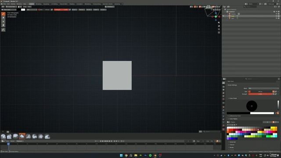Jump to the first frame of the timeline
The image size is (281, 158).
pyautogui.click(x=101, y=141)
